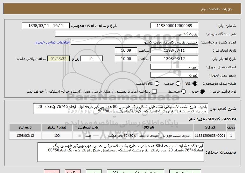Click the نام کالا column header
This screenshot has width=245, height=173.
[149, 128]
